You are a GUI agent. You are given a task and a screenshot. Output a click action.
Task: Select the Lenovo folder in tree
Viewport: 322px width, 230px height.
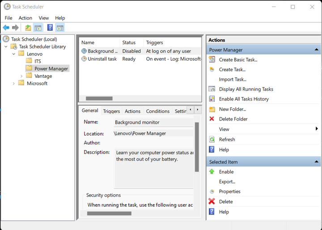click(34, 54)
